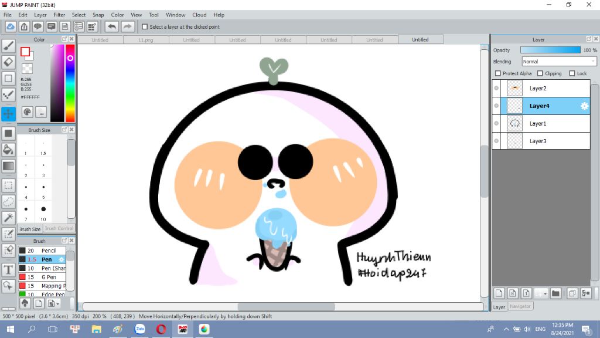
Task: Activate the Gradient tool
Action: pyautogui.click(x=8, y=166)
